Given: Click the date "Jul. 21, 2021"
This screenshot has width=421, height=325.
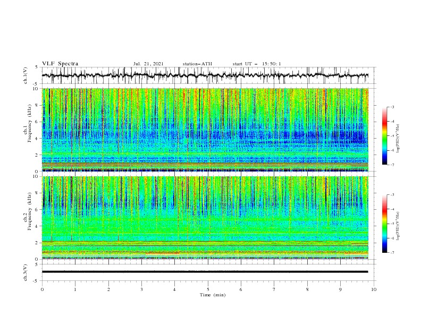Looking at the screenshot, I should coord(148,64).
